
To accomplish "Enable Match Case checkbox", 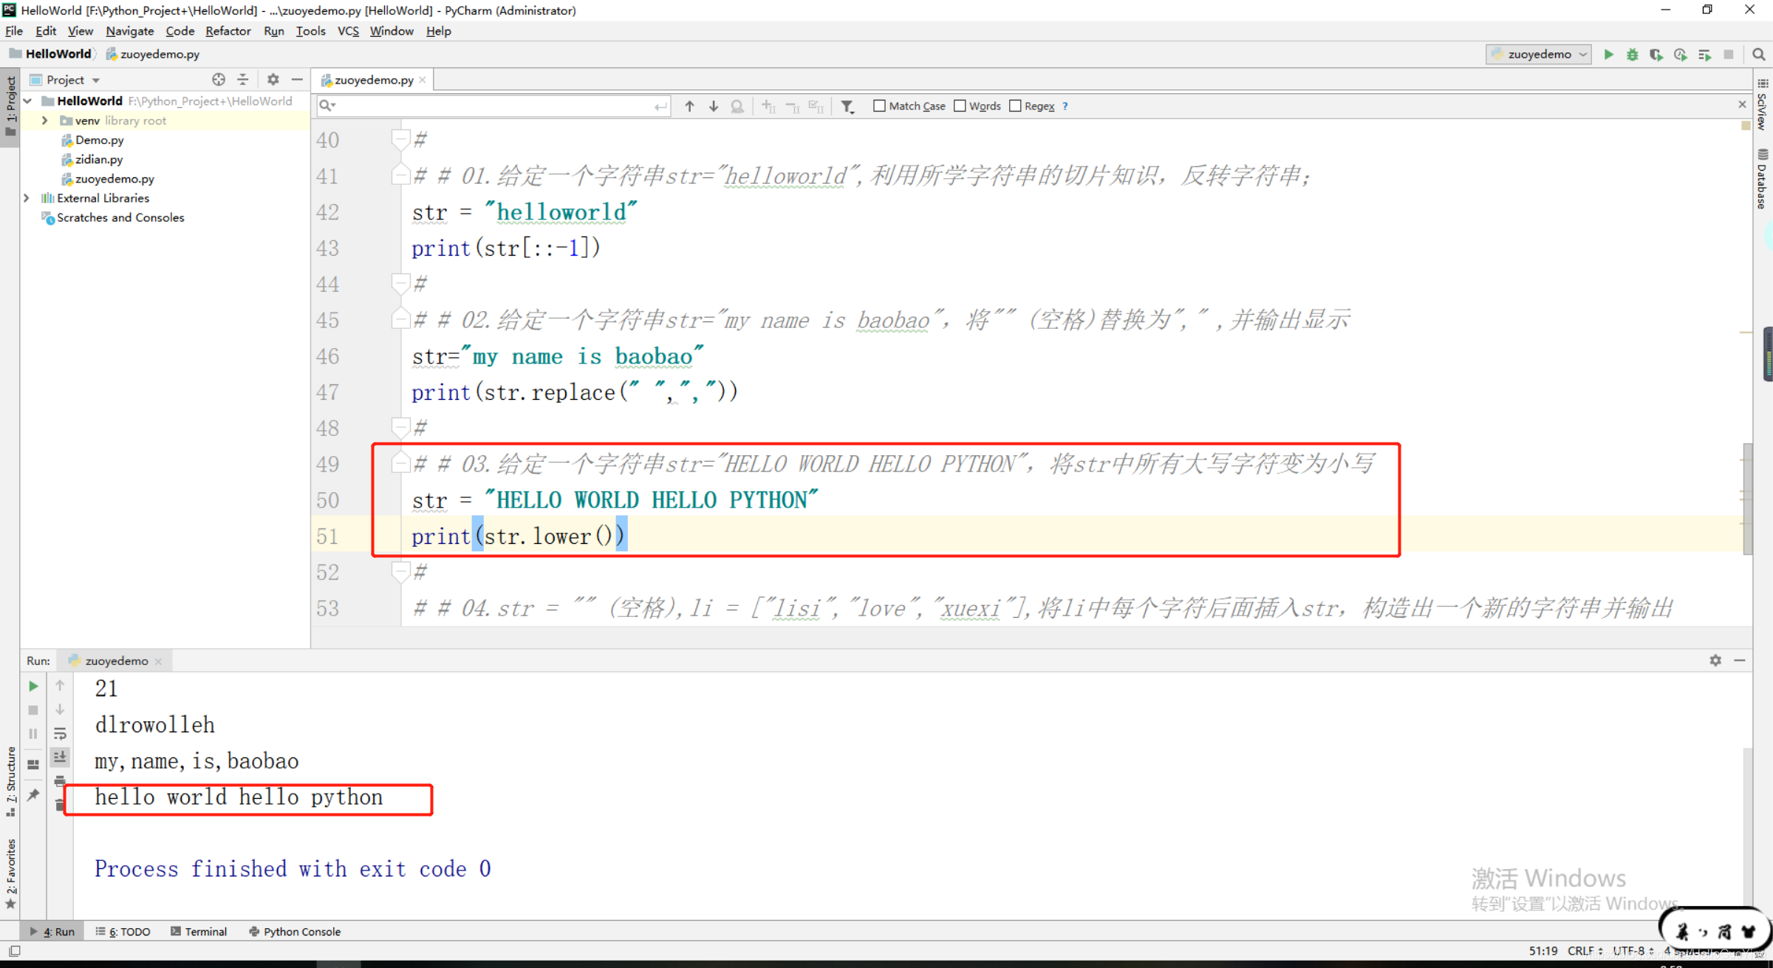I will (x=879, y=106).
